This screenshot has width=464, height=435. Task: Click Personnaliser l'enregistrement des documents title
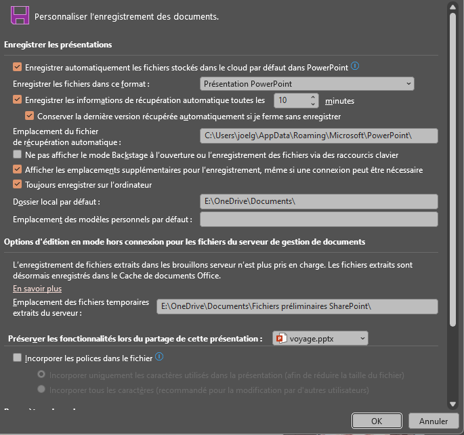tap(127, 16)
